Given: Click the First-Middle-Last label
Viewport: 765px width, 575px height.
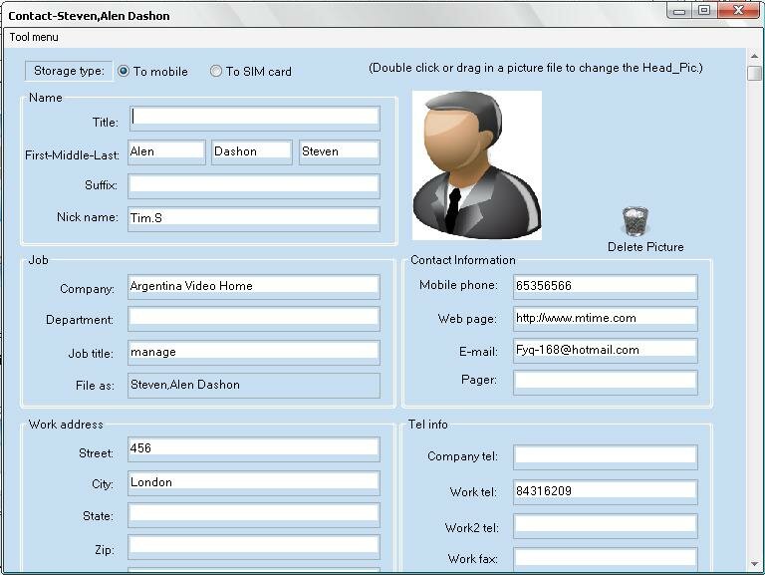Looking at the screenshot, I should pos(72,155).
